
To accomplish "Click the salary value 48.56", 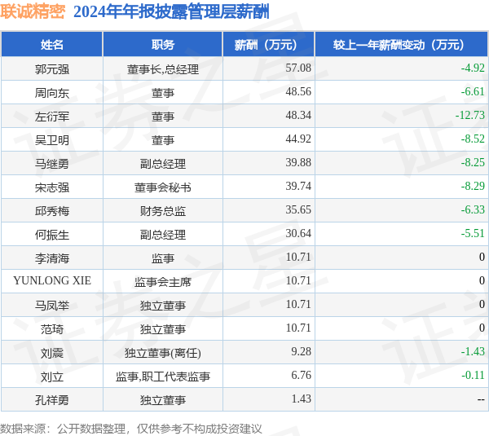I will [x=298, y=92].
